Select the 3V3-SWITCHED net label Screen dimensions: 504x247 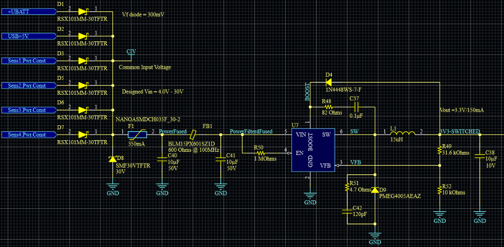pyautogui.click(x=459, y=132)
